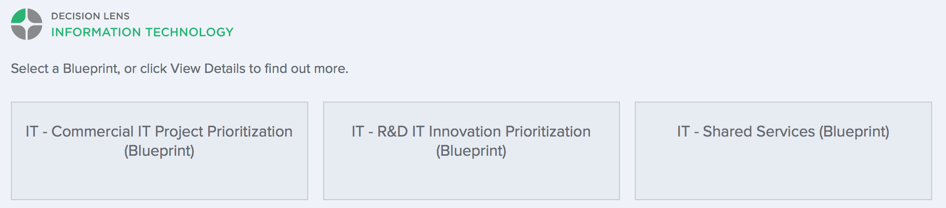The image size is (946, 208).
Task: Click the INFORMATION TECHNOLOGY heading
Action: click(x=142, y=32)
